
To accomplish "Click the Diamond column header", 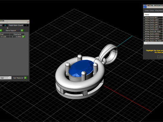I will (x=17, y=34).
